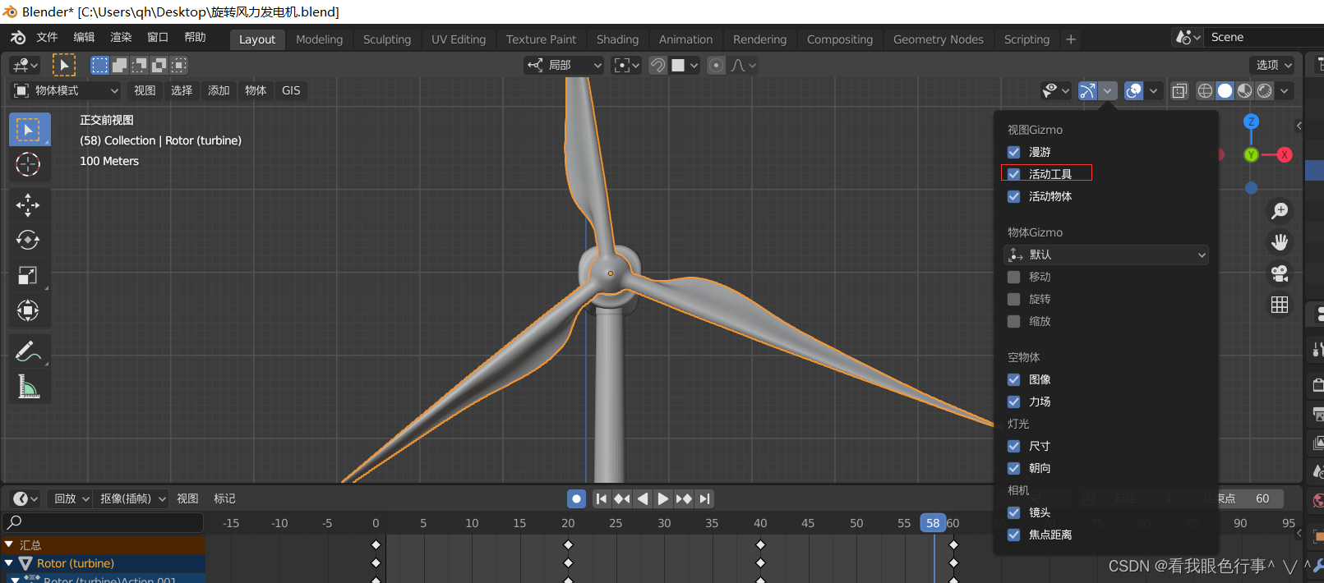Open 物体模式 mode dropdown
Image resolution: width=1324 pixels, height=583 pixels.
click(x=66, y=90)
